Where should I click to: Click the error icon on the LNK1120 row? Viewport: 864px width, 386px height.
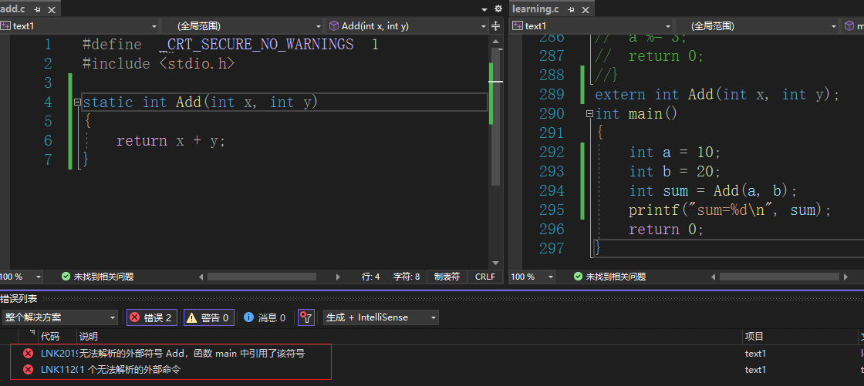click(28, 370)
